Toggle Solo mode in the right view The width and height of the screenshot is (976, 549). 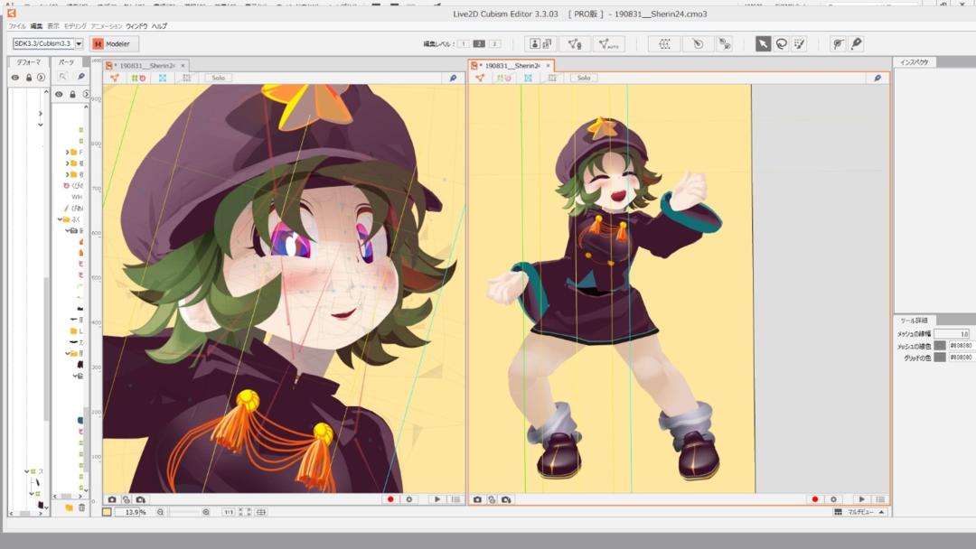pos(583,78)
